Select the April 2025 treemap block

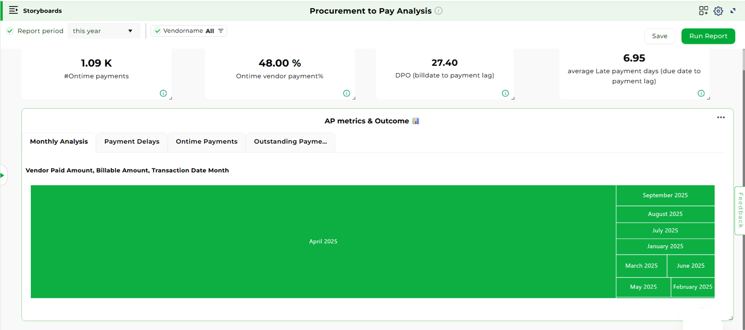(x=323, y=241)
